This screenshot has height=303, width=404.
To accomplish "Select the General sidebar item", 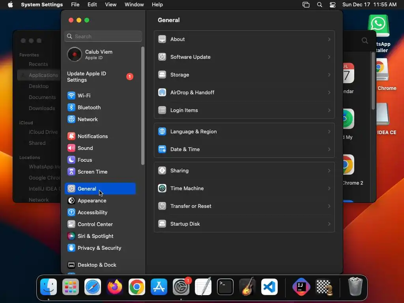I will [x=100, y=189].
